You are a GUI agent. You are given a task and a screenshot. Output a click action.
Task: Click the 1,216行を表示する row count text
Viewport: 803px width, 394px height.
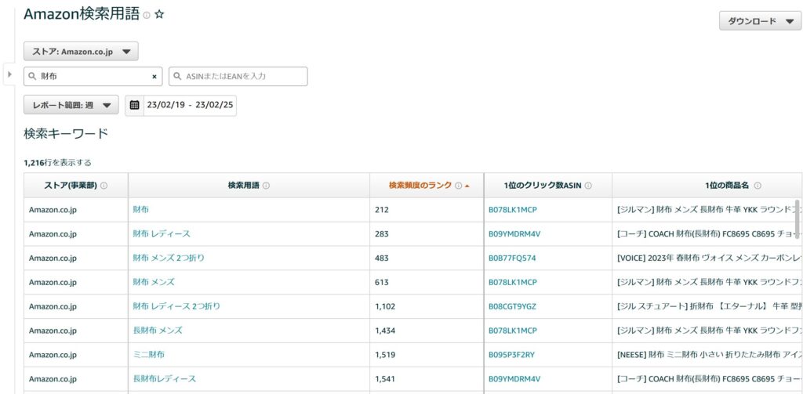(x=57, y=163)
